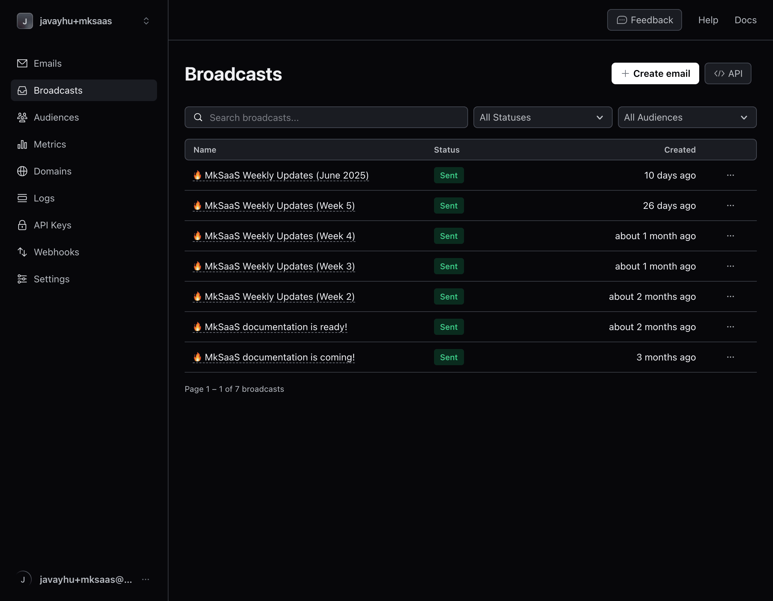This screenshot has height=601, width=773.
Task: Open more options for June 2025 broadcast
Action: point(730,175)
